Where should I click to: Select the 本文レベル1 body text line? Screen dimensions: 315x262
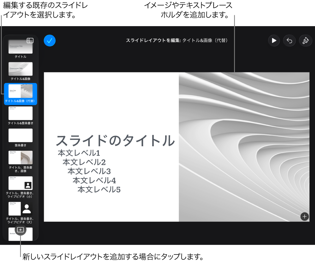click(78, 153)
